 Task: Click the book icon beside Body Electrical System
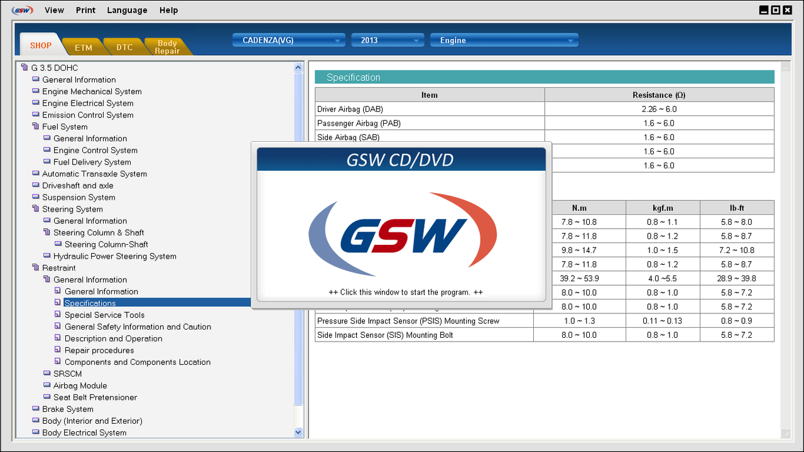pos(36,433)
